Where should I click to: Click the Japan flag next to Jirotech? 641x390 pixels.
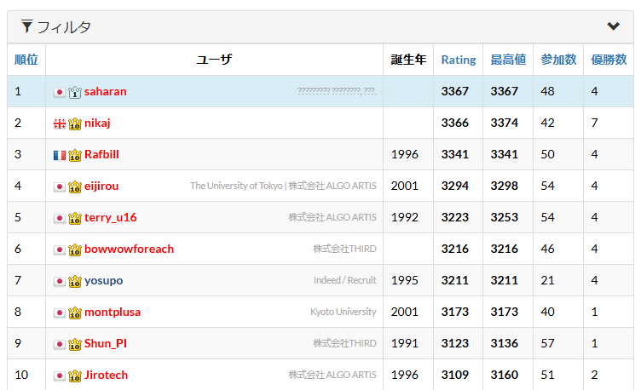(60, 376)
